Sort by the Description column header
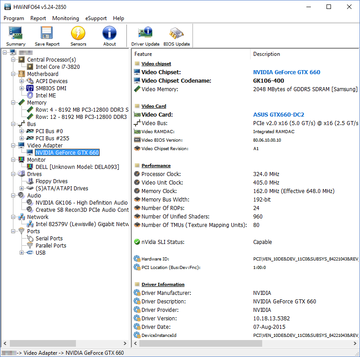The height and width of the screenshot is (357, 360). [305, 54]
